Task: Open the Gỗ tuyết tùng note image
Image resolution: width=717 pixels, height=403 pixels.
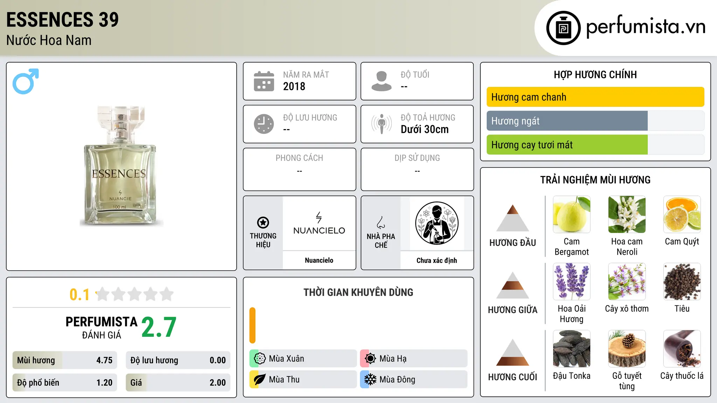Action: point(627,349)
